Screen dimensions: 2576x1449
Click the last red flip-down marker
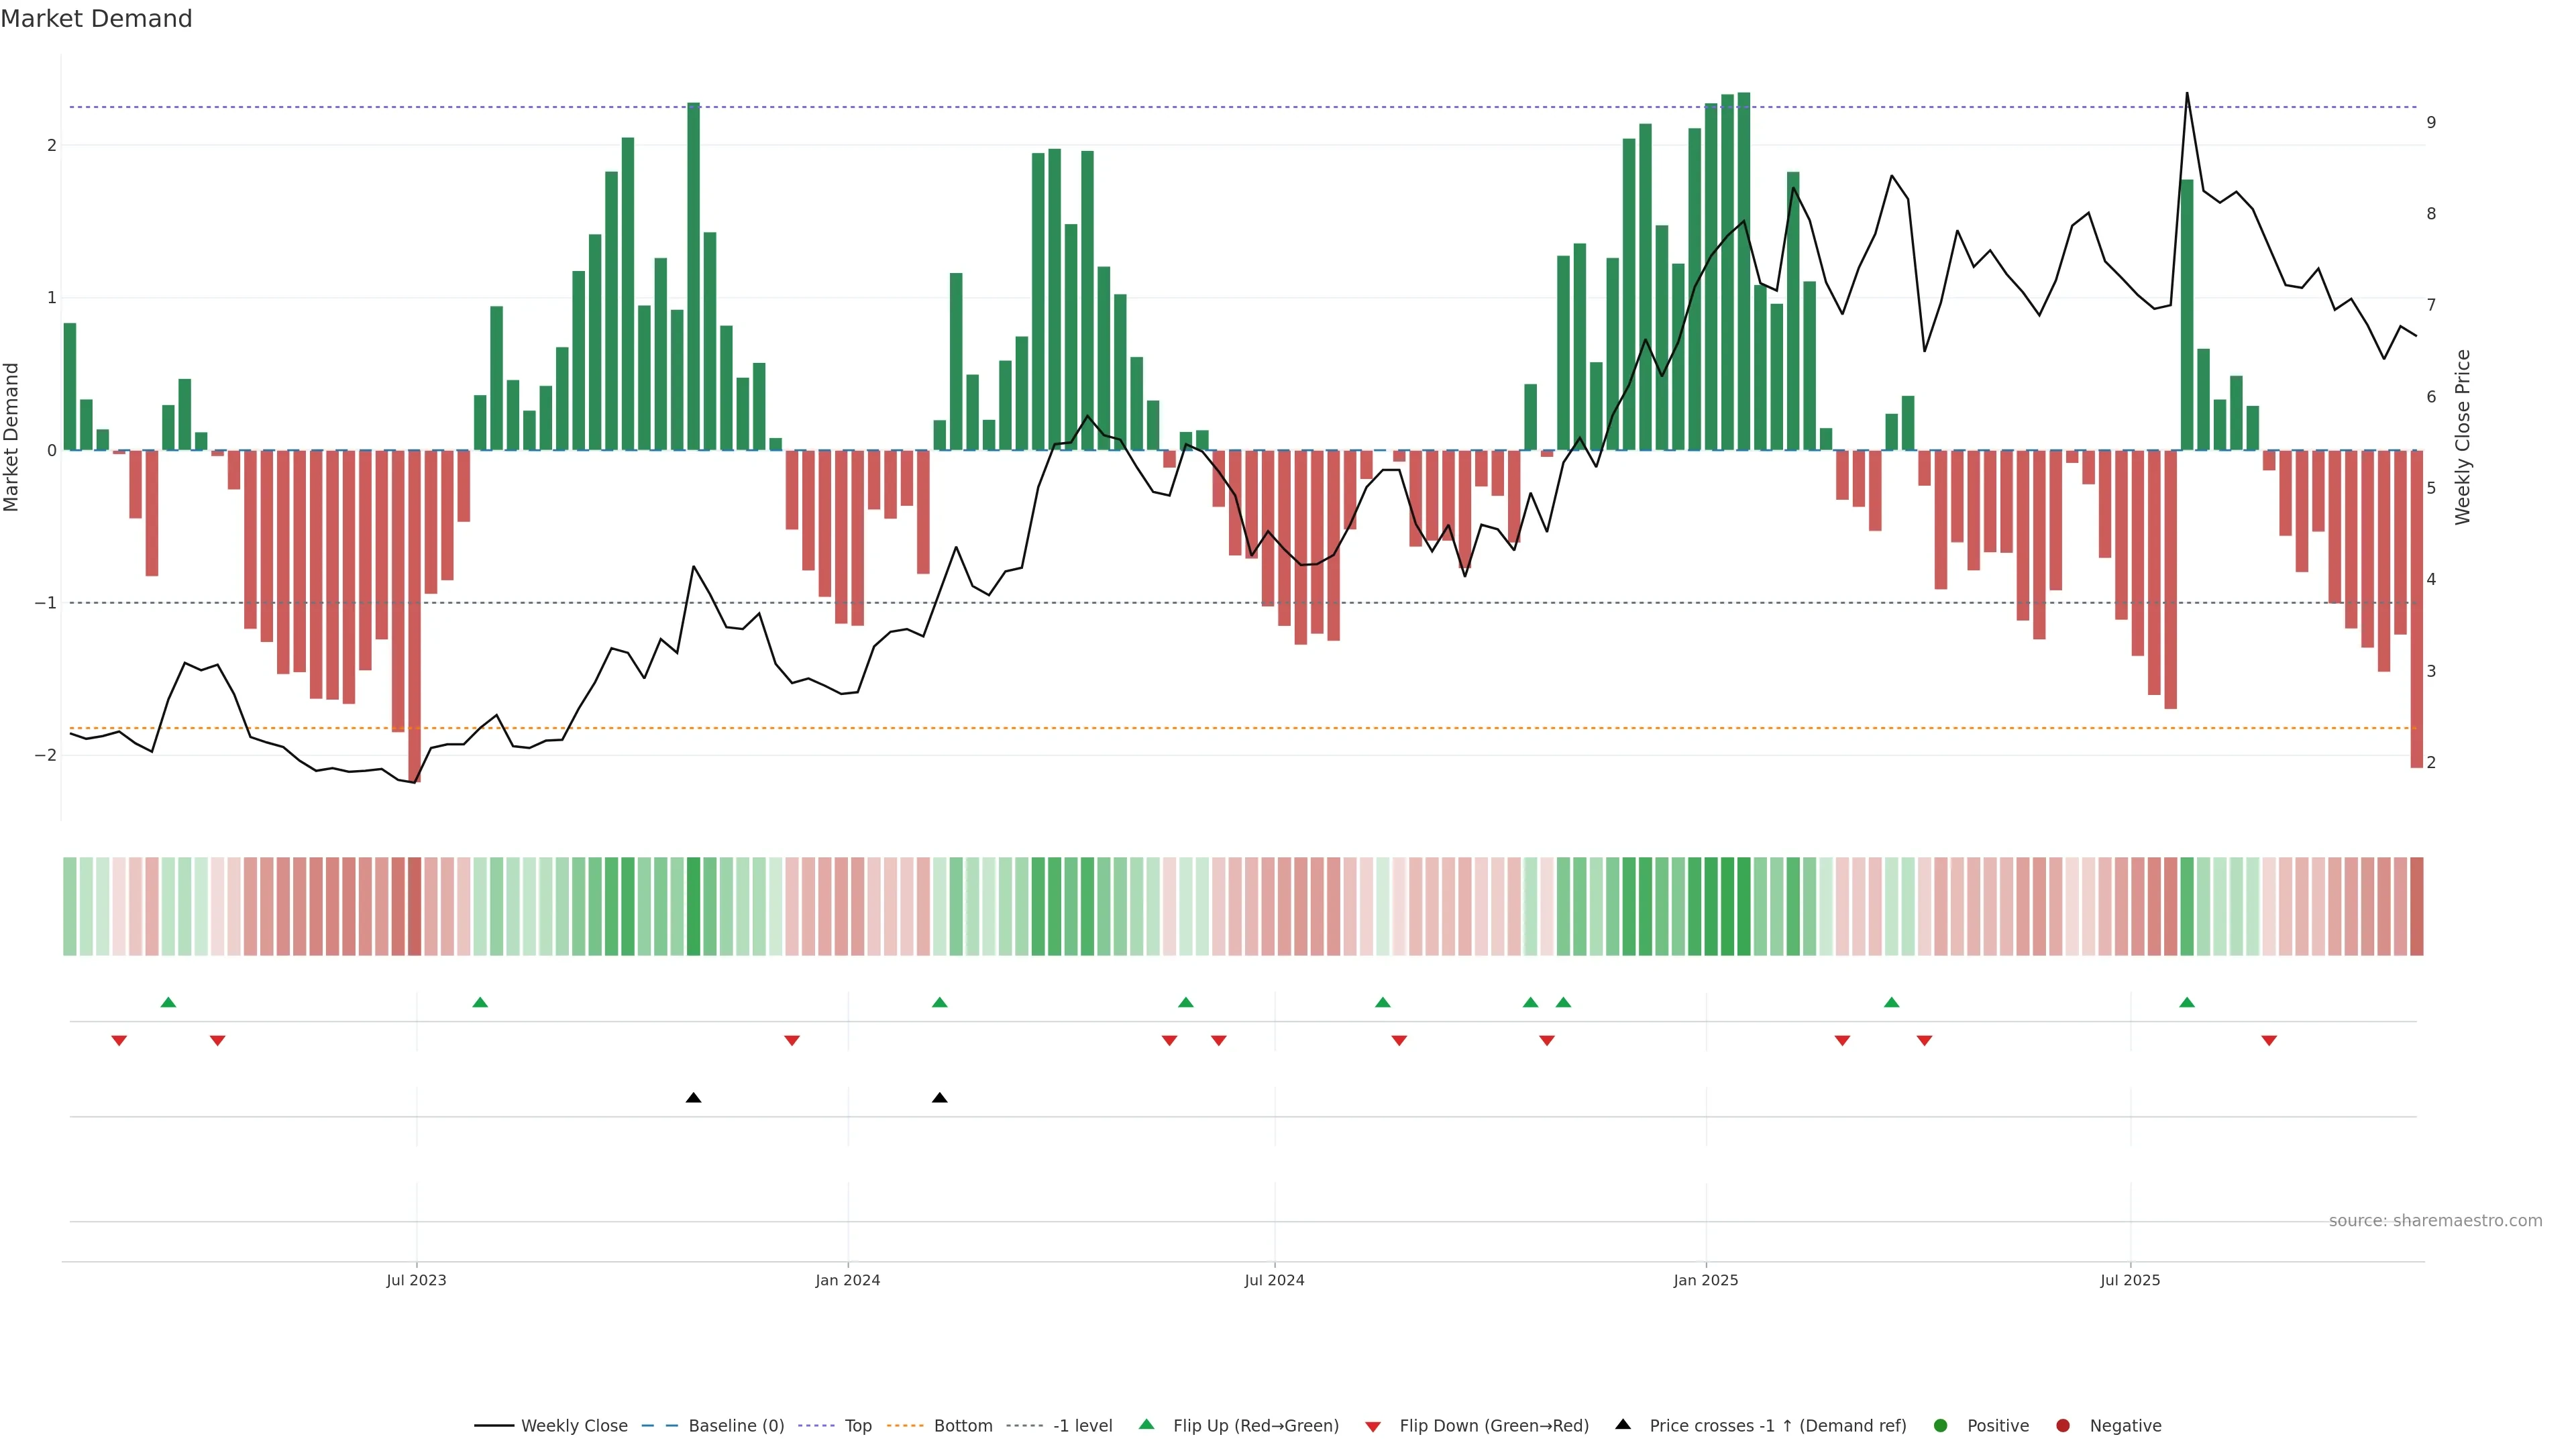point(2269,1041)
